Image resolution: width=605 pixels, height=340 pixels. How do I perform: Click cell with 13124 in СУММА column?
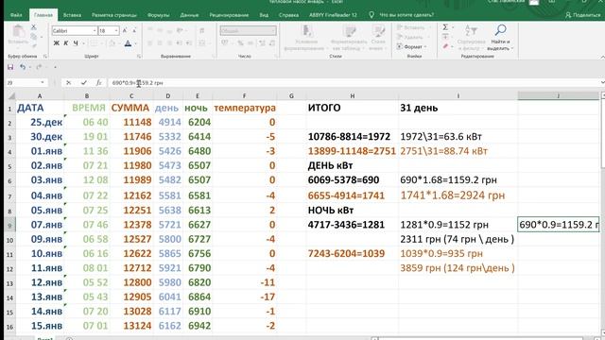tap(131, 326)
